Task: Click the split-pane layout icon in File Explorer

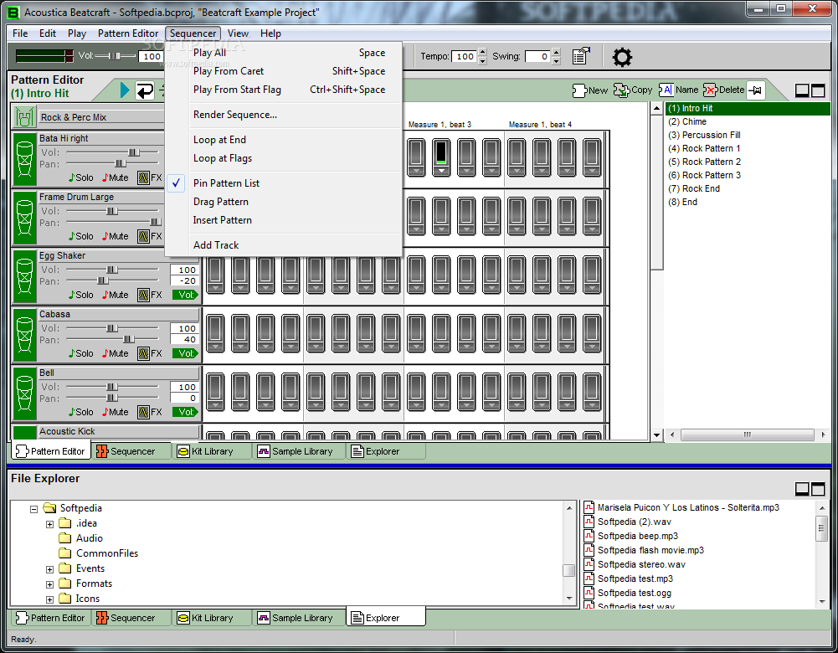Action: coord(818,488)
